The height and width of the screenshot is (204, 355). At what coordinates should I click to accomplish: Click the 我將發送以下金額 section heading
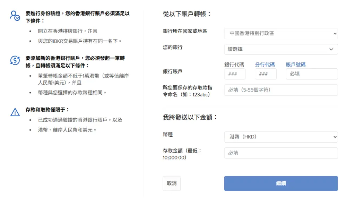190,117
